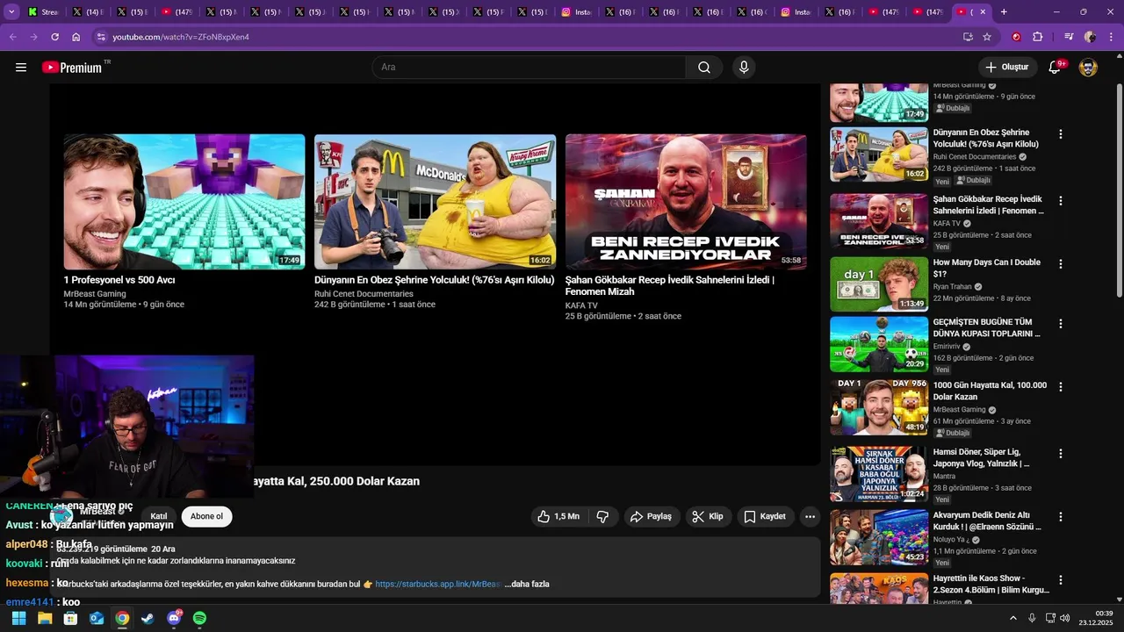The width and height of the screenshot is (1124, 632).
Task: Open Dünyanın En Obez Şehrine endscreen thumbnail
Action: tap(435, 202)
